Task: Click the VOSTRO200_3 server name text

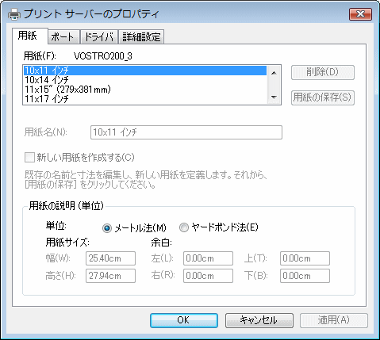Action: coord(103,56)
